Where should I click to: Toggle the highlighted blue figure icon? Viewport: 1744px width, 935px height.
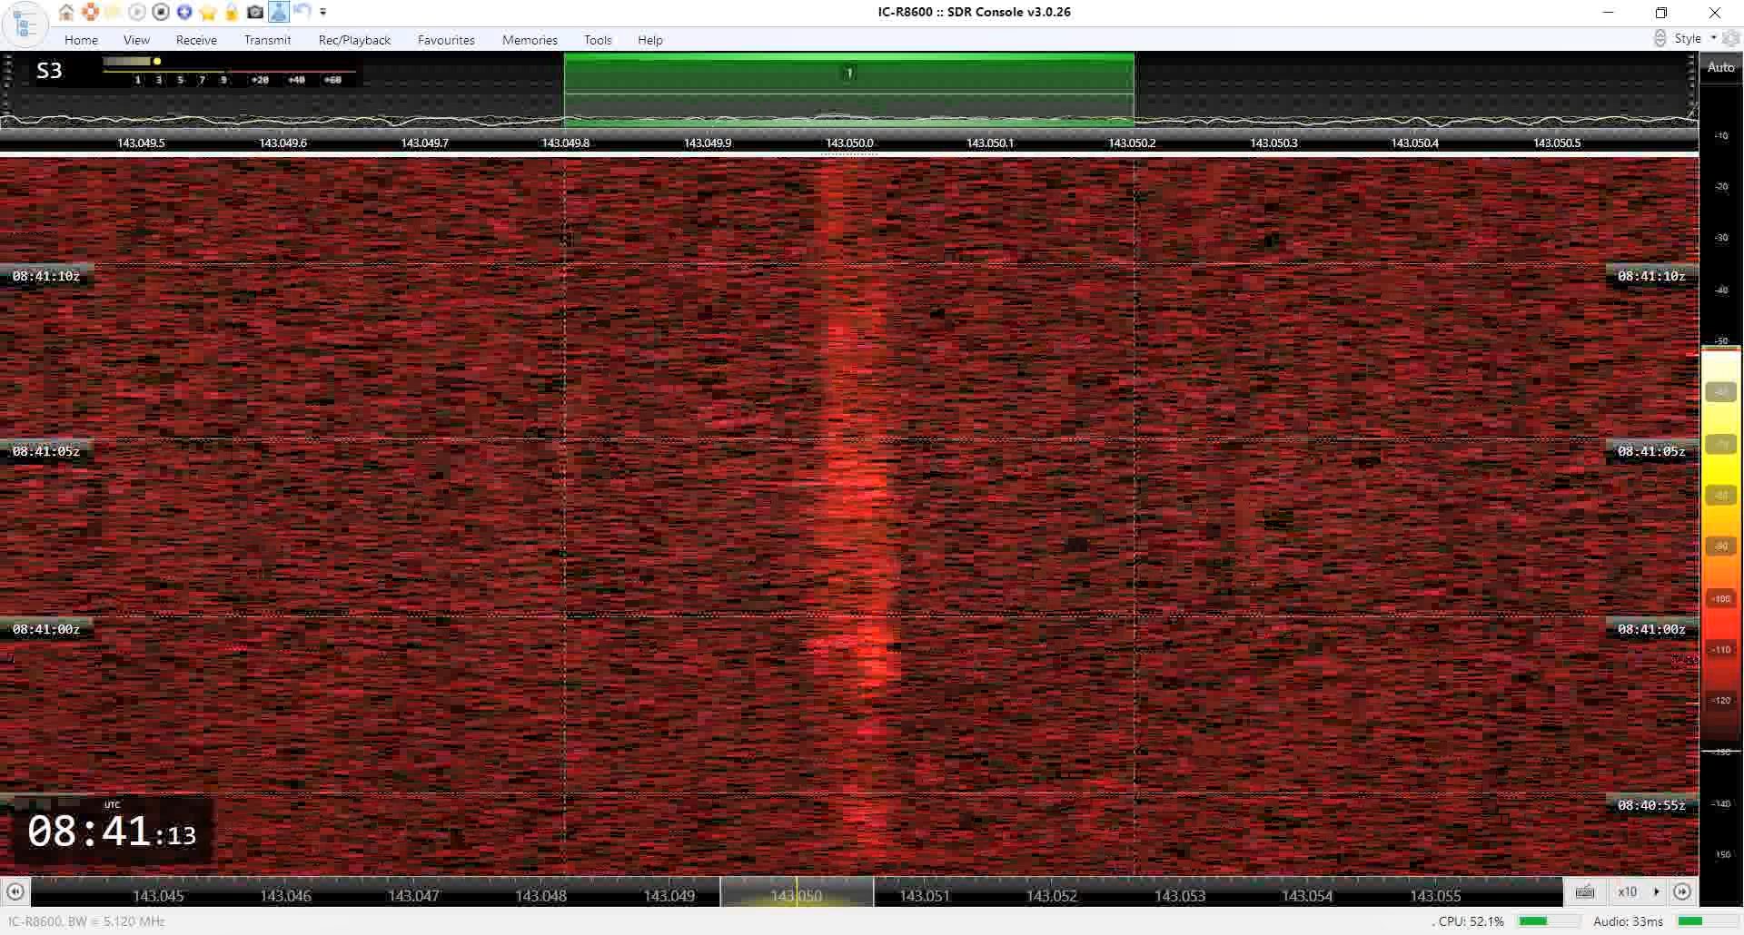279,12
